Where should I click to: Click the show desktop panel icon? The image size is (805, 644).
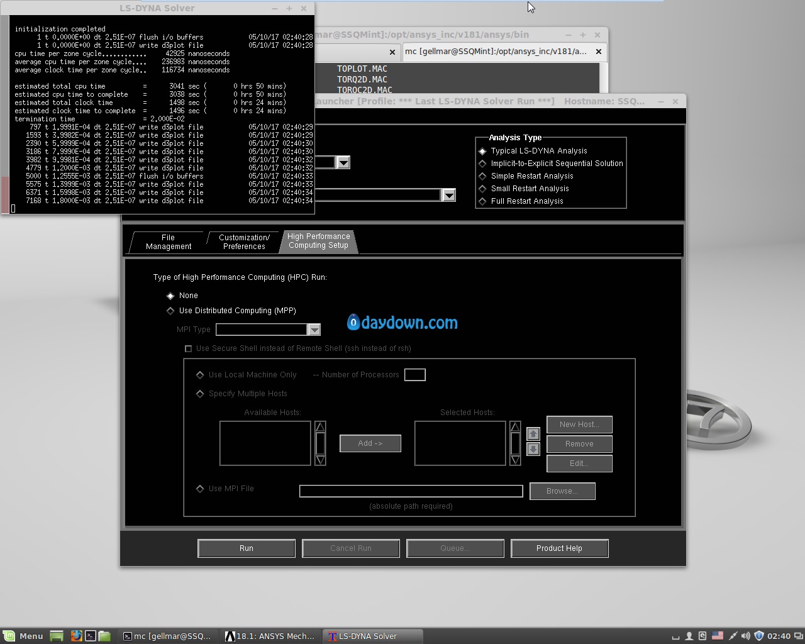[x=57, y=636]
